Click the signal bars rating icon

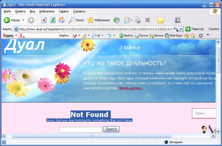coord(84,35)
